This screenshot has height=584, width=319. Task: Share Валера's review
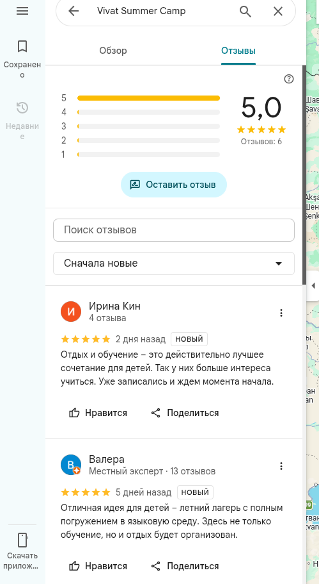pos(185,566)
